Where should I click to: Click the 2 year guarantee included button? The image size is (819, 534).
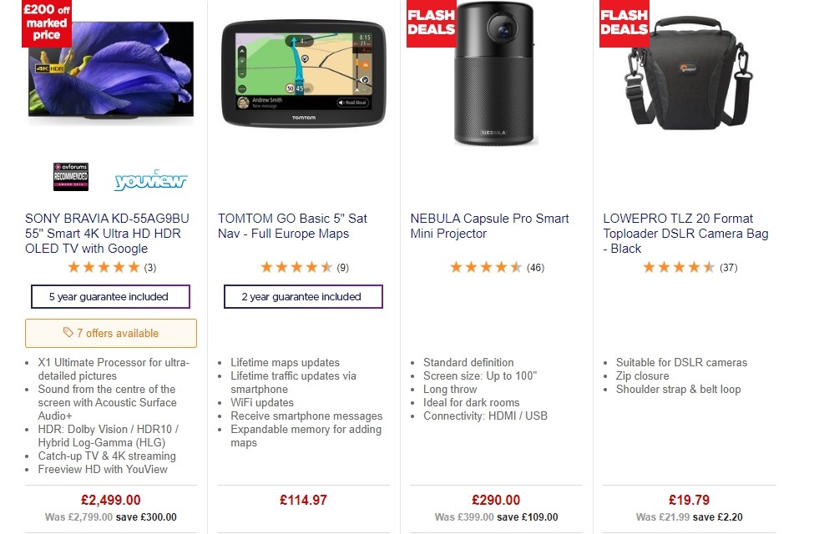(303, 296)
